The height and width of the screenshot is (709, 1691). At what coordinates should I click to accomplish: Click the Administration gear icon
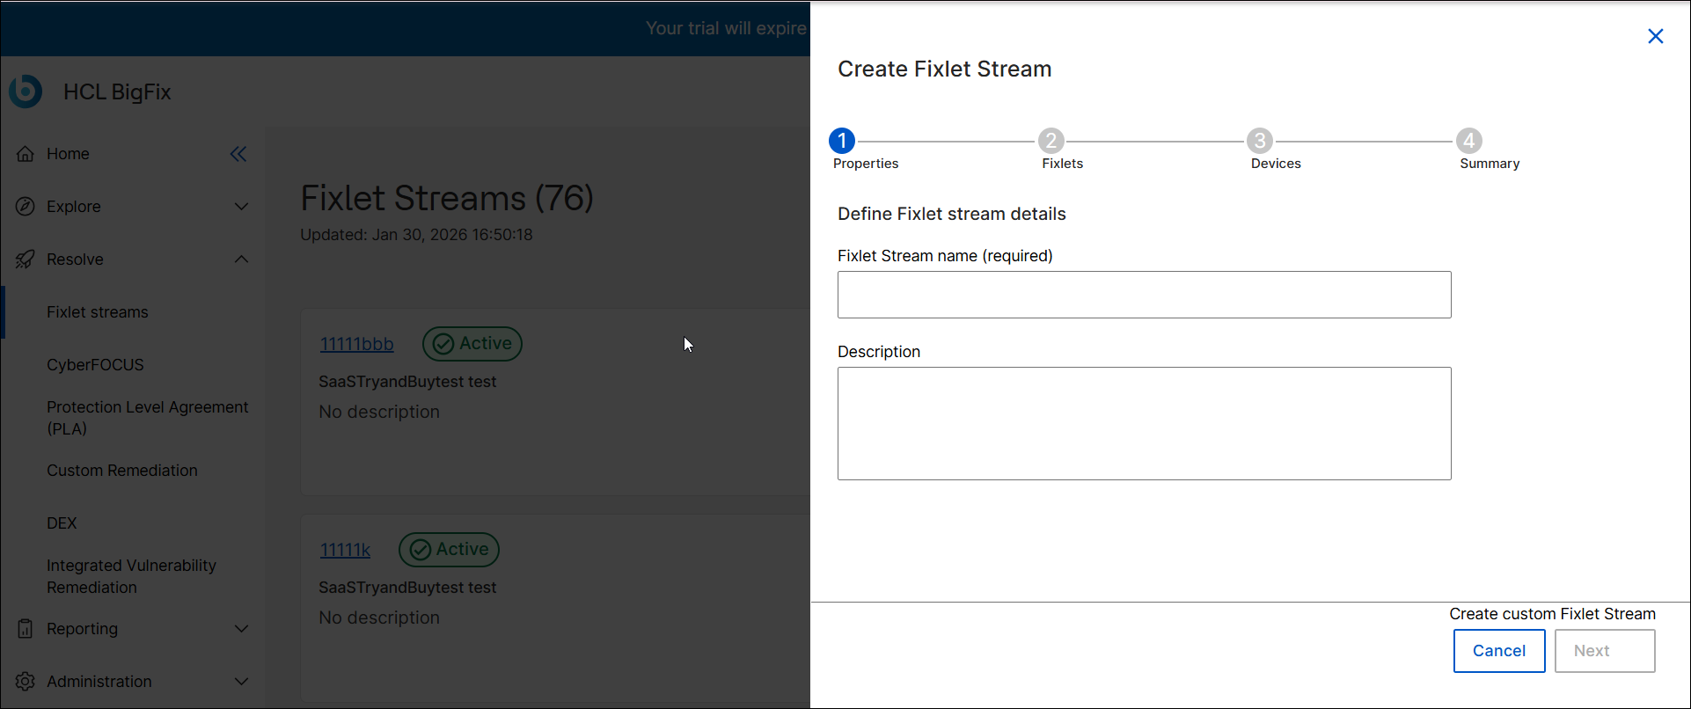coord(26,682)
